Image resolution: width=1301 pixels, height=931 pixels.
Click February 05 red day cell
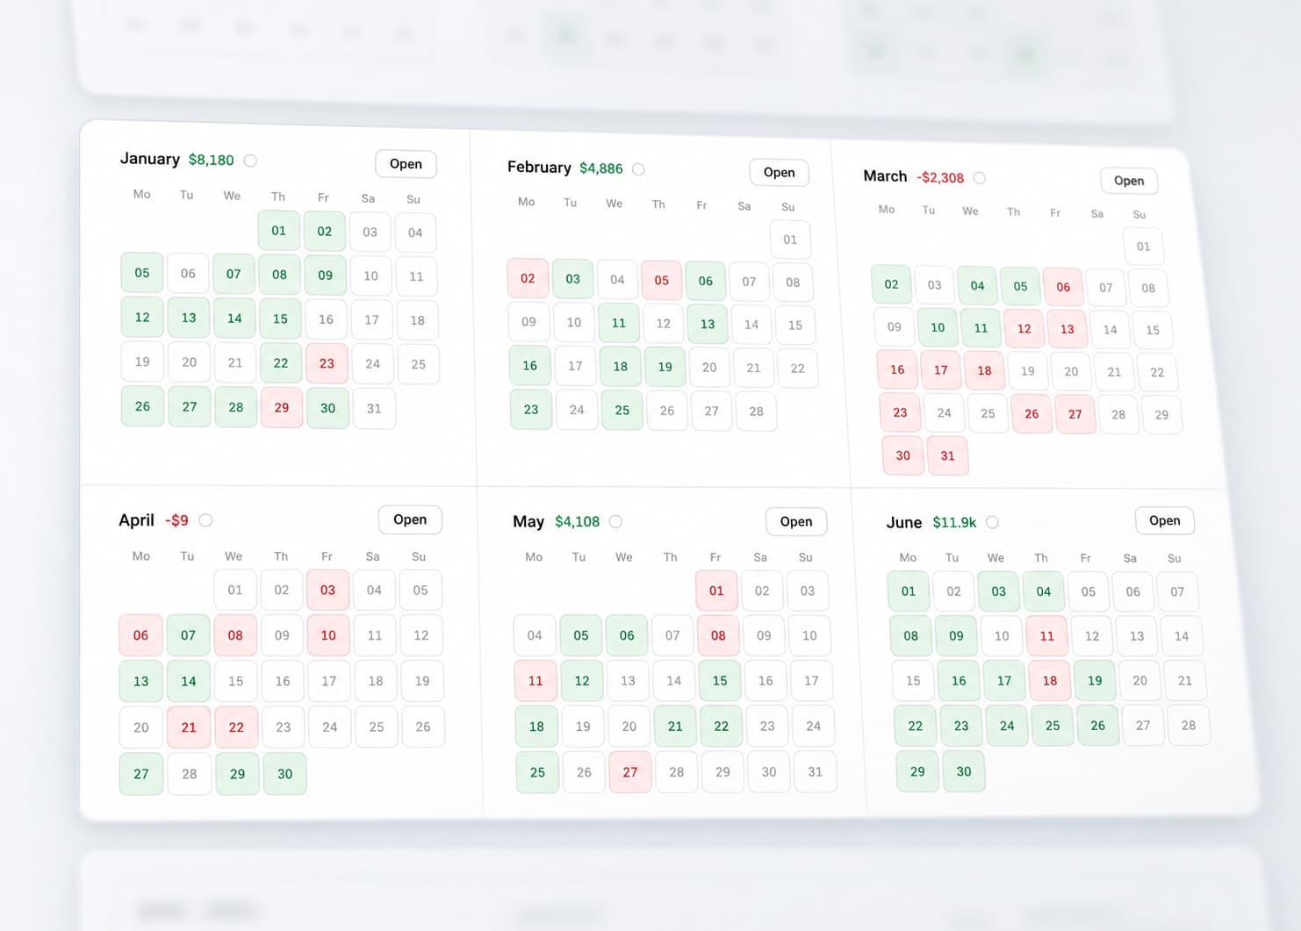661,280
